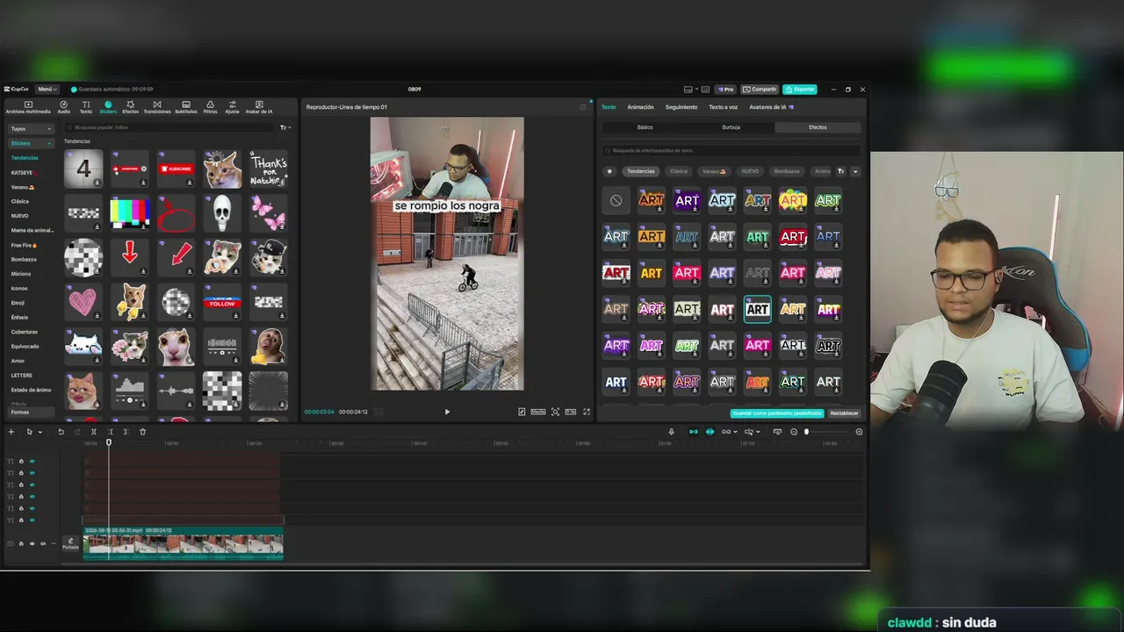Add a track with the timeline plus icon
Screen dimensions: 1124x632
11,432
